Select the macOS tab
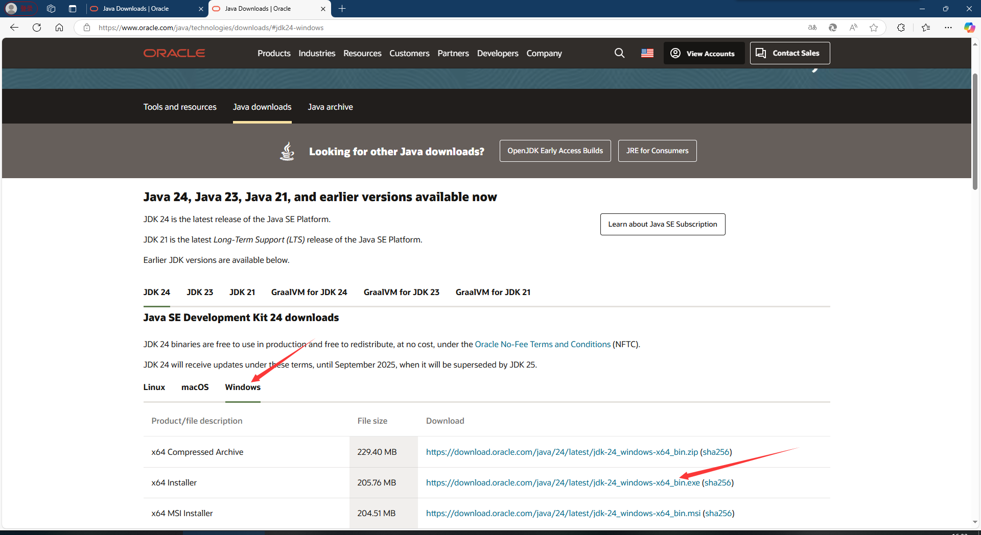This screenshot has height=535, width=981. pos(195,387)
